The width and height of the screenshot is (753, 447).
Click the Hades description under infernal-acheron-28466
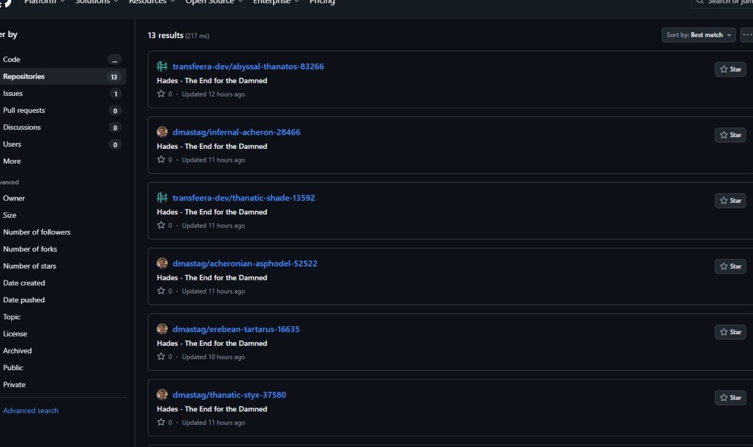click(x=212, y=146)
